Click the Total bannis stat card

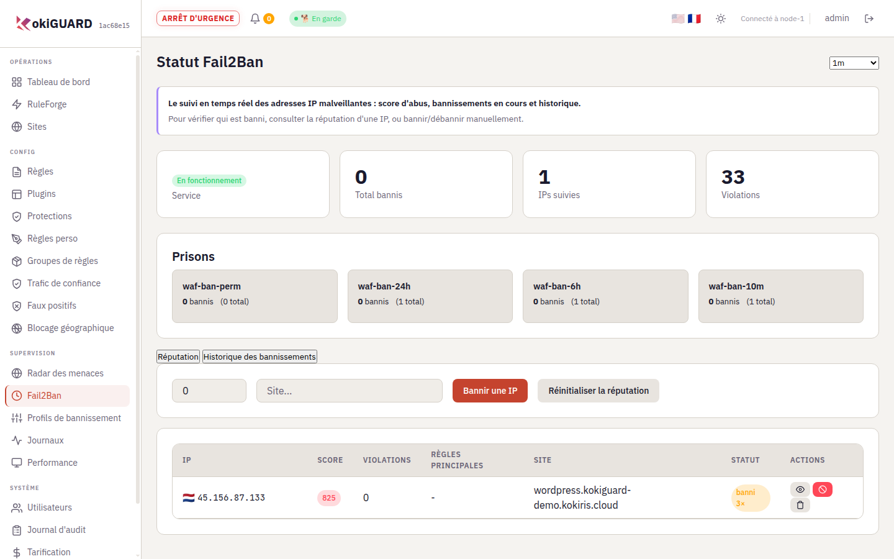(x=426, y=184)
